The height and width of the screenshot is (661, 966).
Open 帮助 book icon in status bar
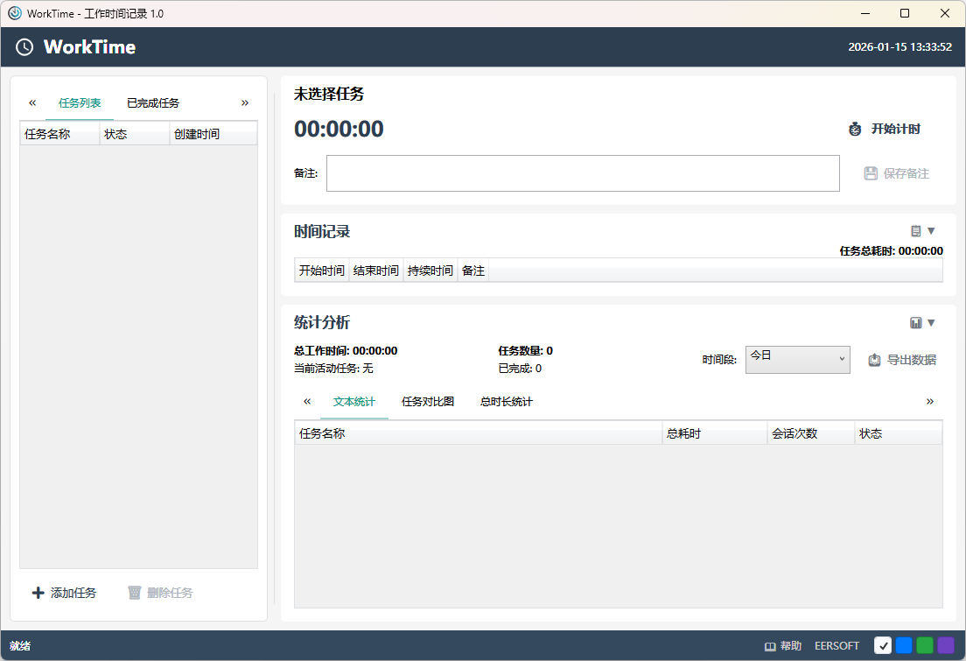click(770, 646)
